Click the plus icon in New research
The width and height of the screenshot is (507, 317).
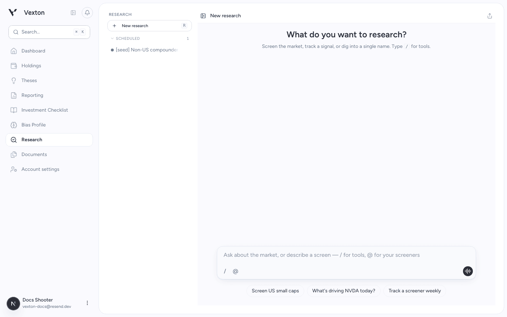coord(114,26)
